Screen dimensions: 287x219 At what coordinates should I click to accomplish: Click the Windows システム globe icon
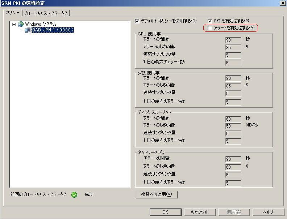click(x=21, y=24)
